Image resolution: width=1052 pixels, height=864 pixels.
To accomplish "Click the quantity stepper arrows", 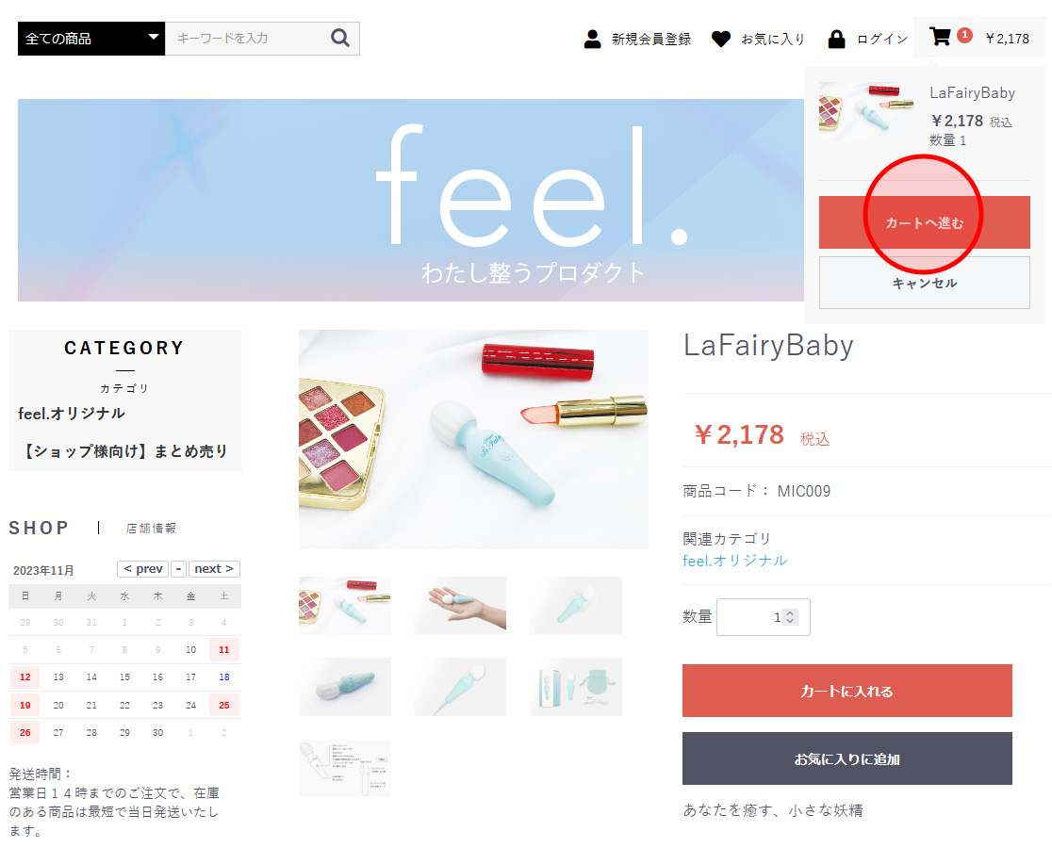I will 790,616.
